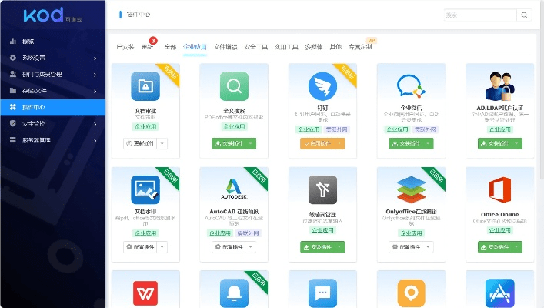
Task: Switch to the 专属定制 VIP tab
Action: tap(360, 46)
